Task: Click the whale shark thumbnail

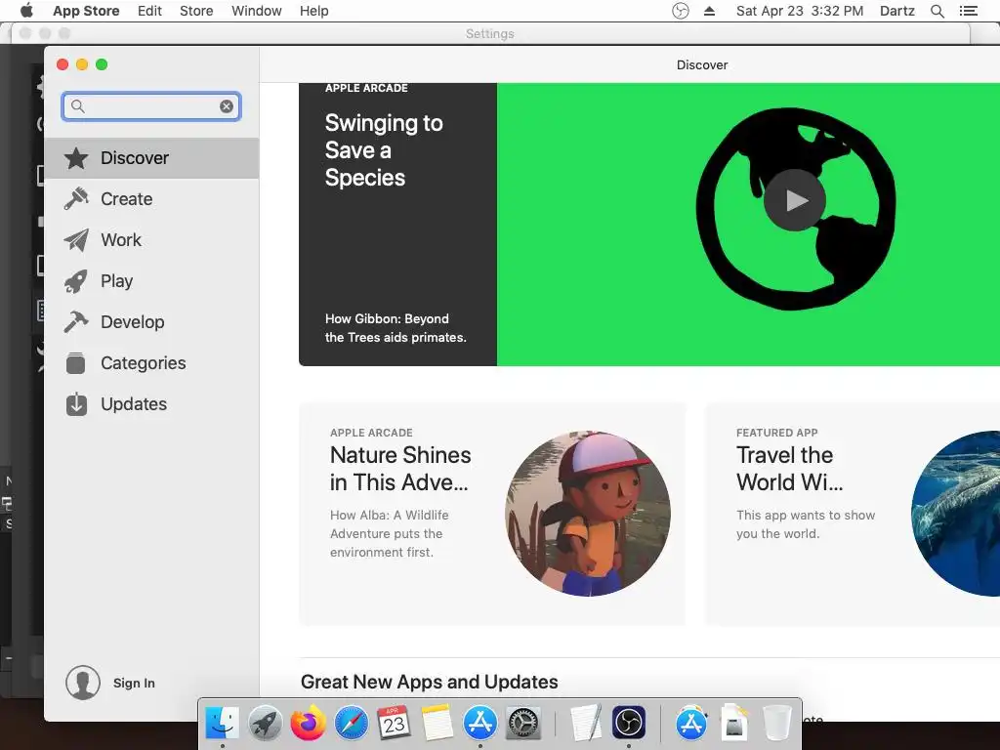Action: [955, 514]
